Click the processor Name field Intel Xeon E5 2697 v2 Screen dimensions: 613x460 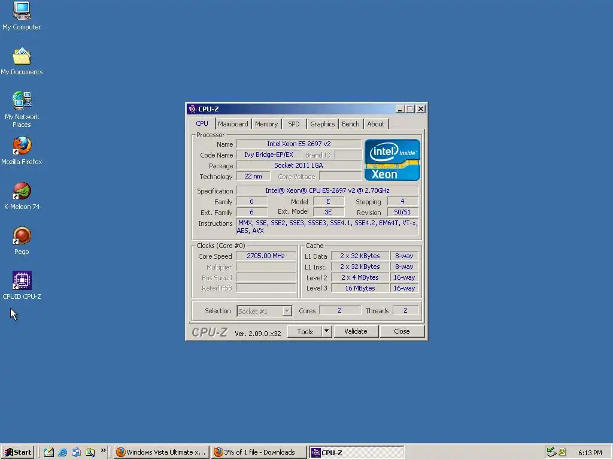pyautogui.click(x=299, y=144)
